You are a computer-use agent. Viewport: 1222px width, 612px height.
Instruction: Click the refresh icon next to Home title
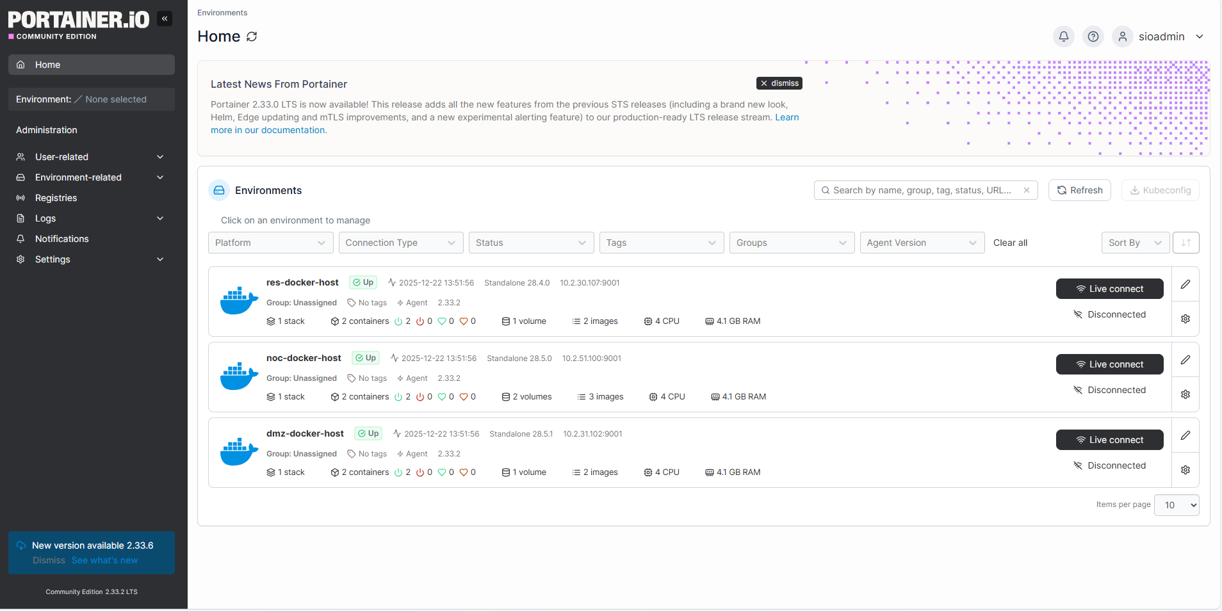[x=252, y=36]
